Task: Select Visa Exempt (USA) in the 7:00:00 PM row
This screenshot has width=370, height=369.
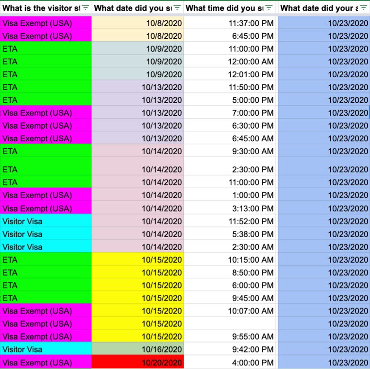Action: (x=46, y=113)
